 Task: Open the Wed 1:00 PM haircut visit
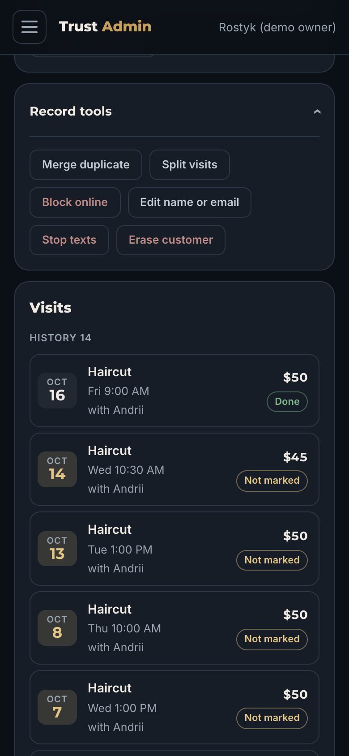(174, 707)
